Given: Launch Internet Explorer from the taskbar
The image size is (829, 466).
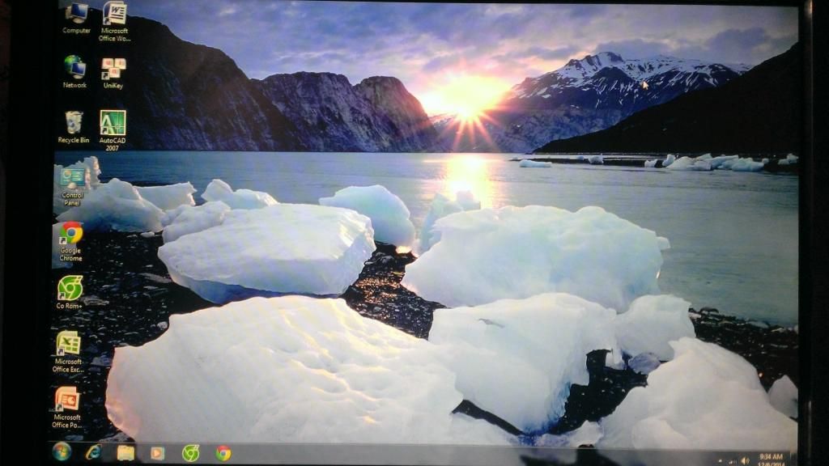Looking at the screenshot, I should click(x=94, y=452).
